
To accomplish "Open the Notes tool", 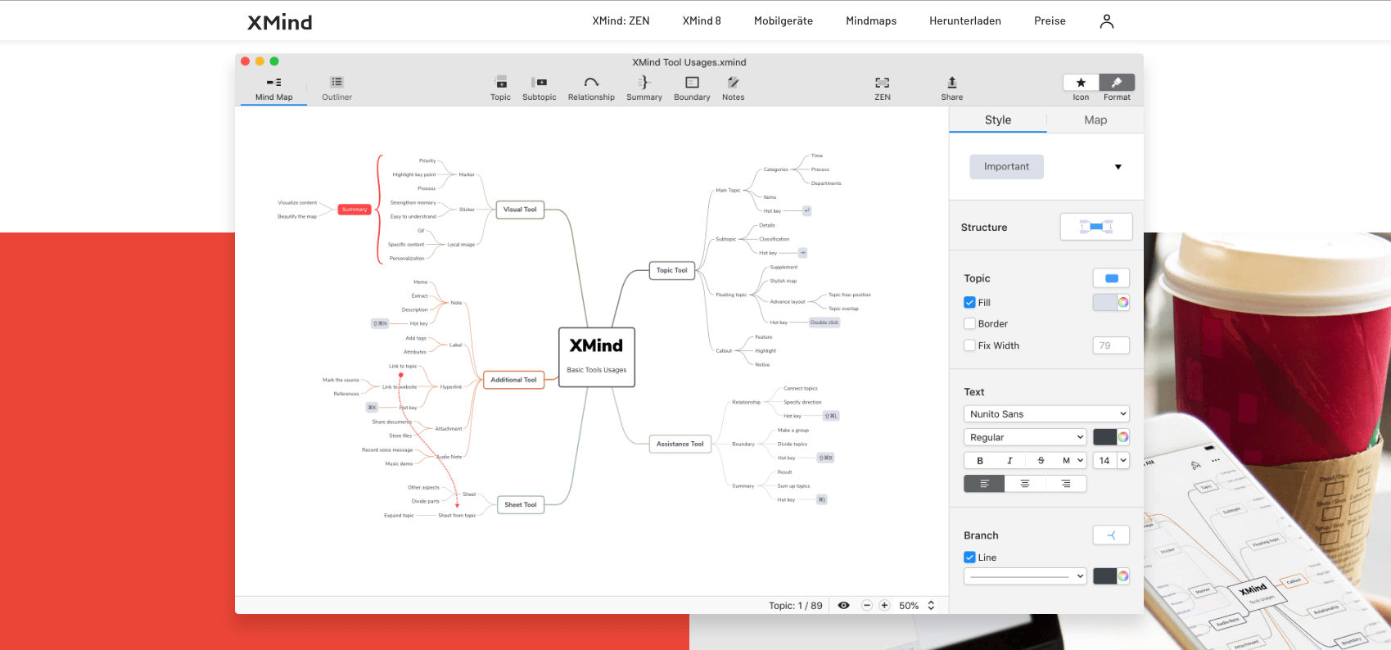I will click(734, 83).
